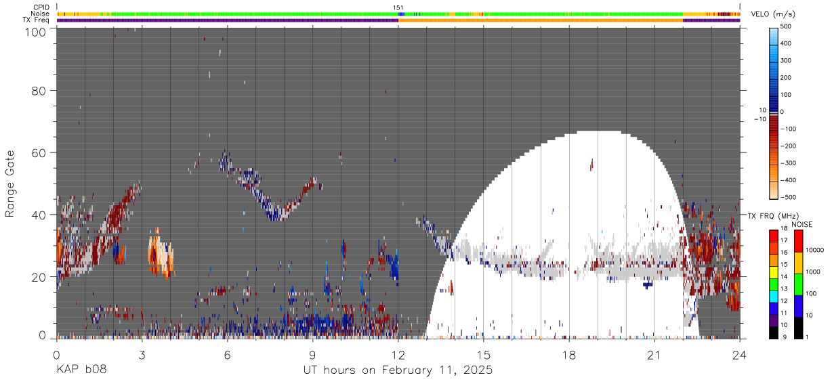The width and height of the screenshot is (832, 384).
Task: Click the 'NOISE' legend title
Action: pos(802,223)
